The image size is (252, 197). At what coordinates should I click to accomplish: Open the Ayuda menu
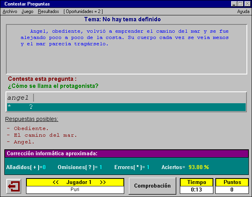243,11
